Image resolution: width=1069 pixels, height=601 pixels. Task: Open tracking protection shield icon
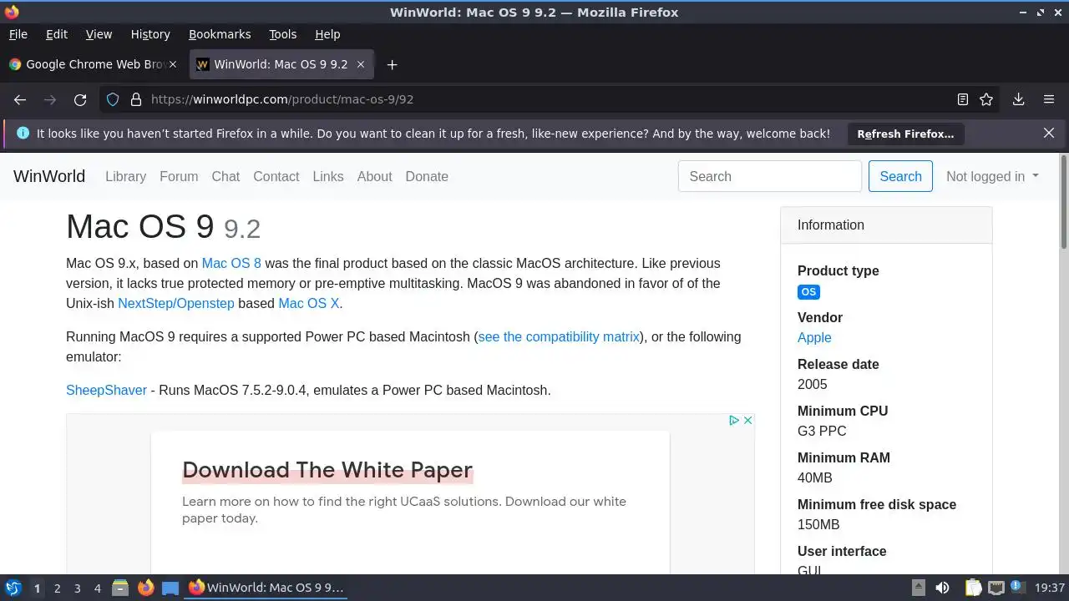point(113,99)
